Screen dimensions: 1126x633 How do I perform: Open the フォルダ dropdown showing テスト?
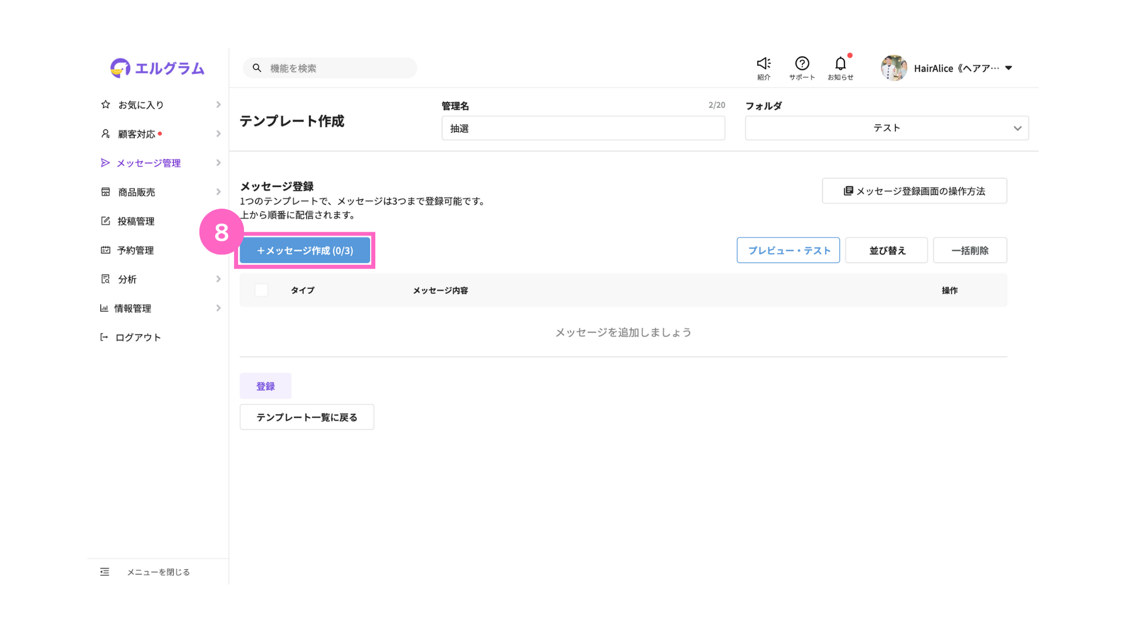coord(887,128)
